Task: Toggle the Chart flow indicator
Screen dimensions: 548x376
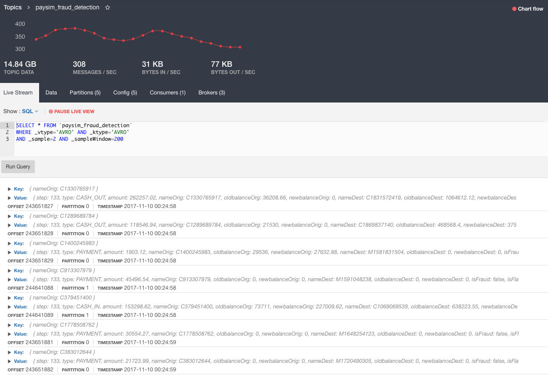Action: (x=528, y=9)
